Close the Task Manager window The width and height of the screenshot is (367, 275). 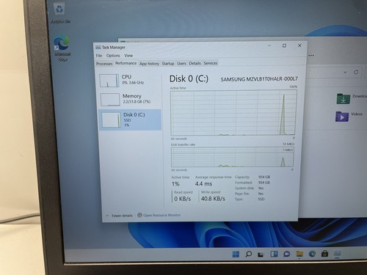click(x=299, y=45)
